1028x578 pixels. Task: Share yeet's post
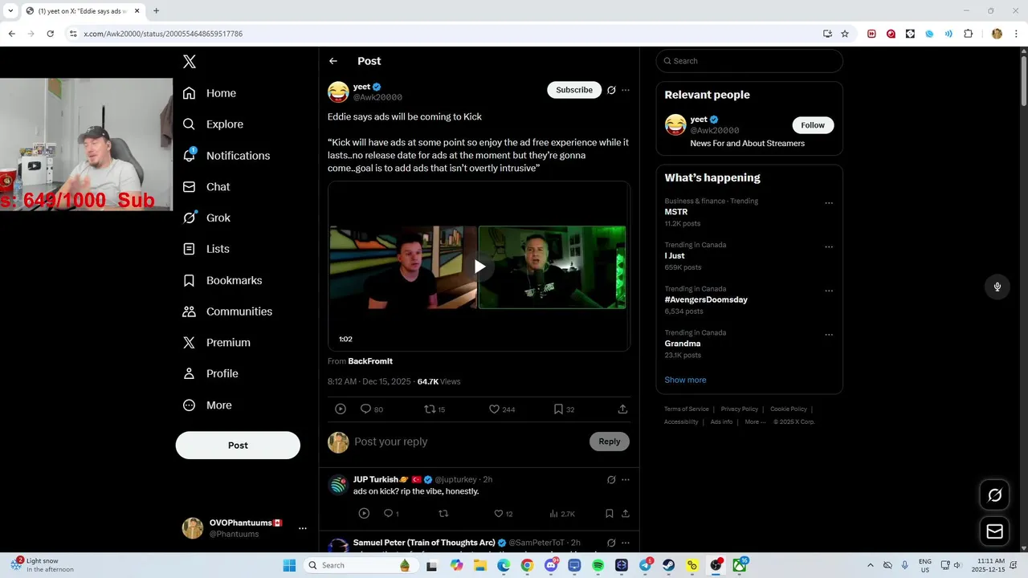click(622, 409)
